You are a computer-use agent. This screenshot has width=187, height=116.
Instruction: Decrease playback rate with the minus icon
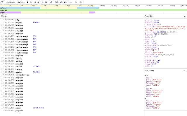tap(71, 2)
